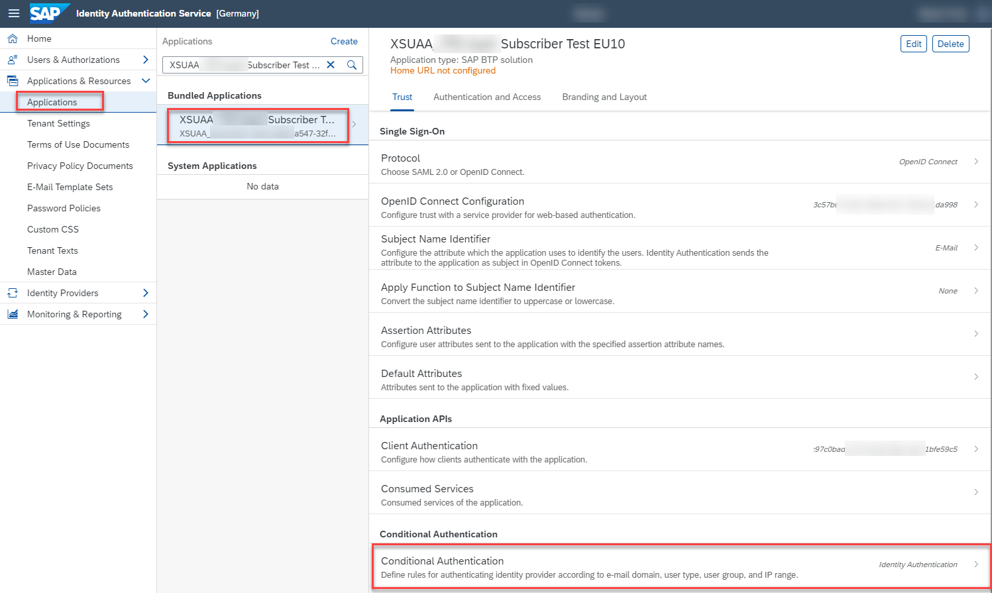Click the Create application link
992x593 pixels.
point(344,41)
